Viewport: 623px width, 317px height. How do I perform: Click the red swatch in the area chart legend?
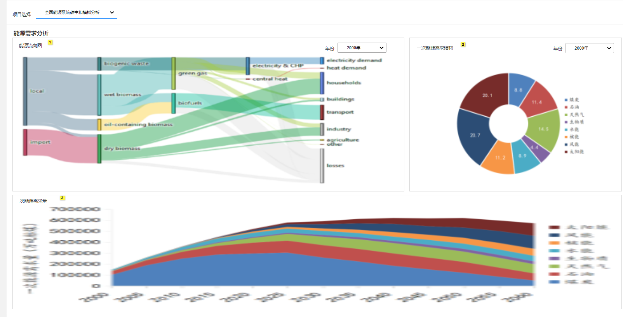pyautogui.click(x=554, y=274)
